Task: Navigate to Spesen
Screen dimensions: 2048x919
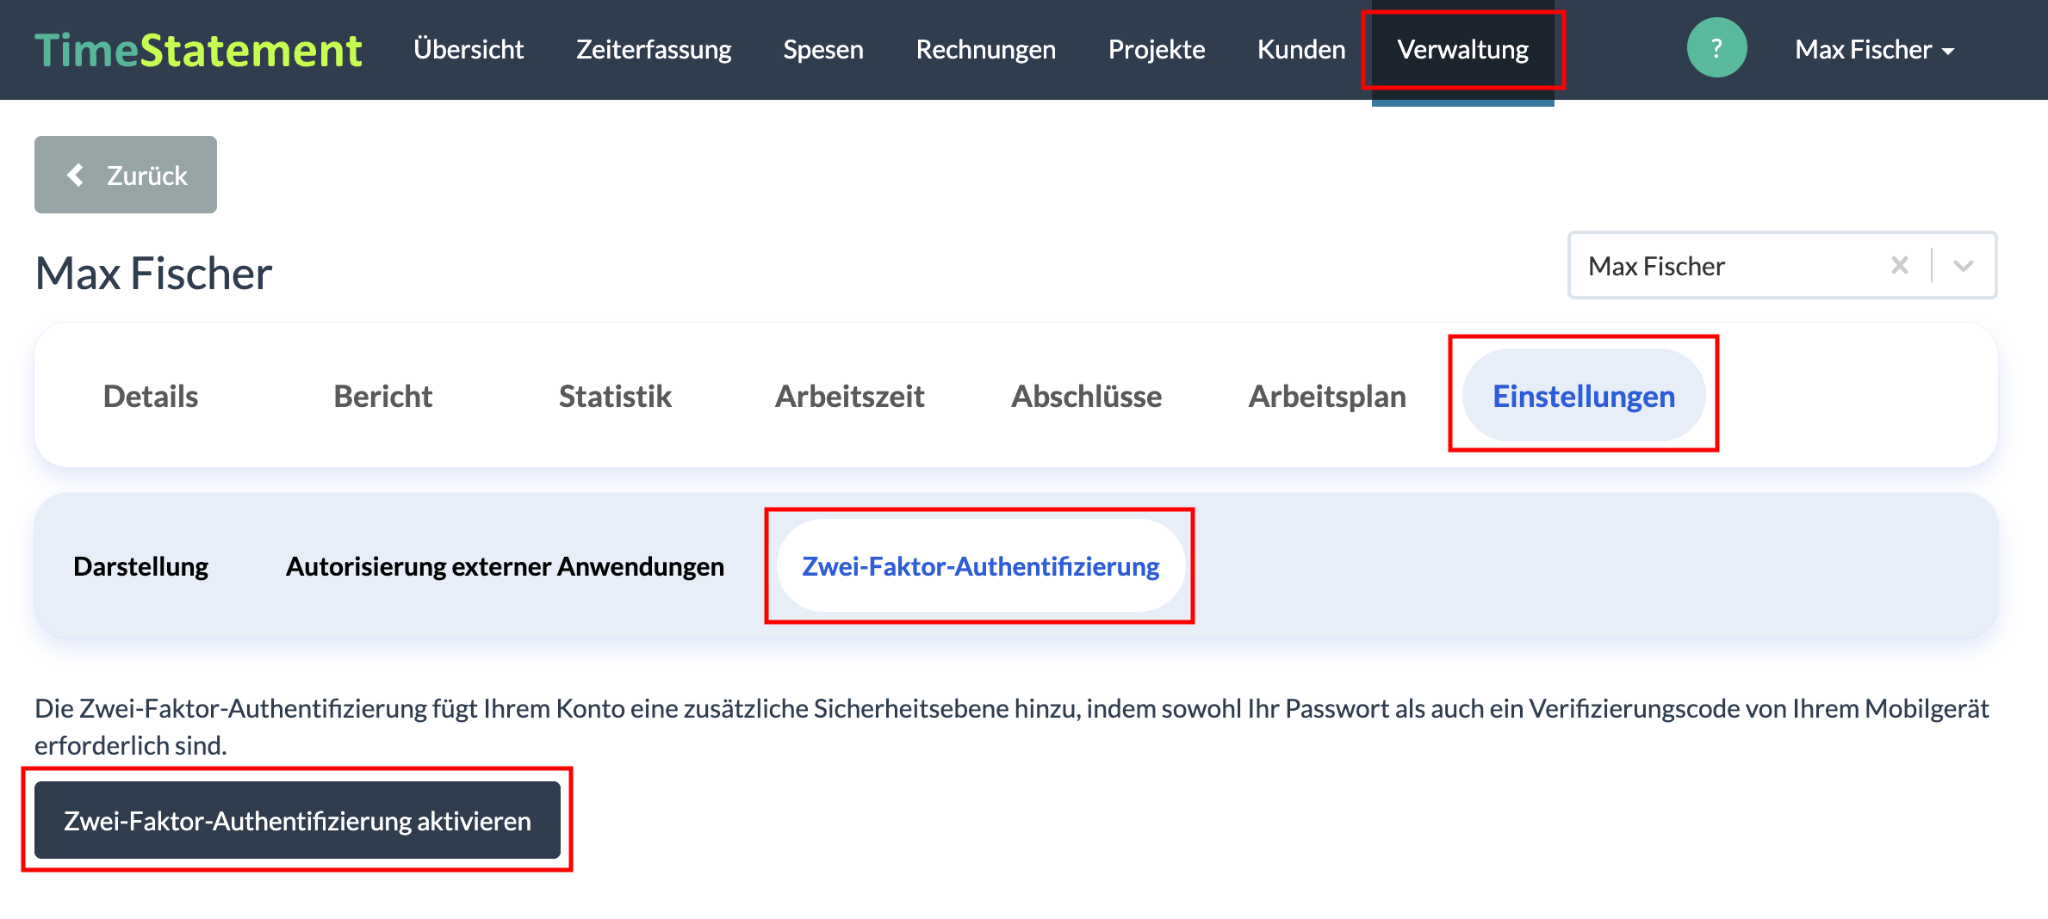Action: [823, 50]
